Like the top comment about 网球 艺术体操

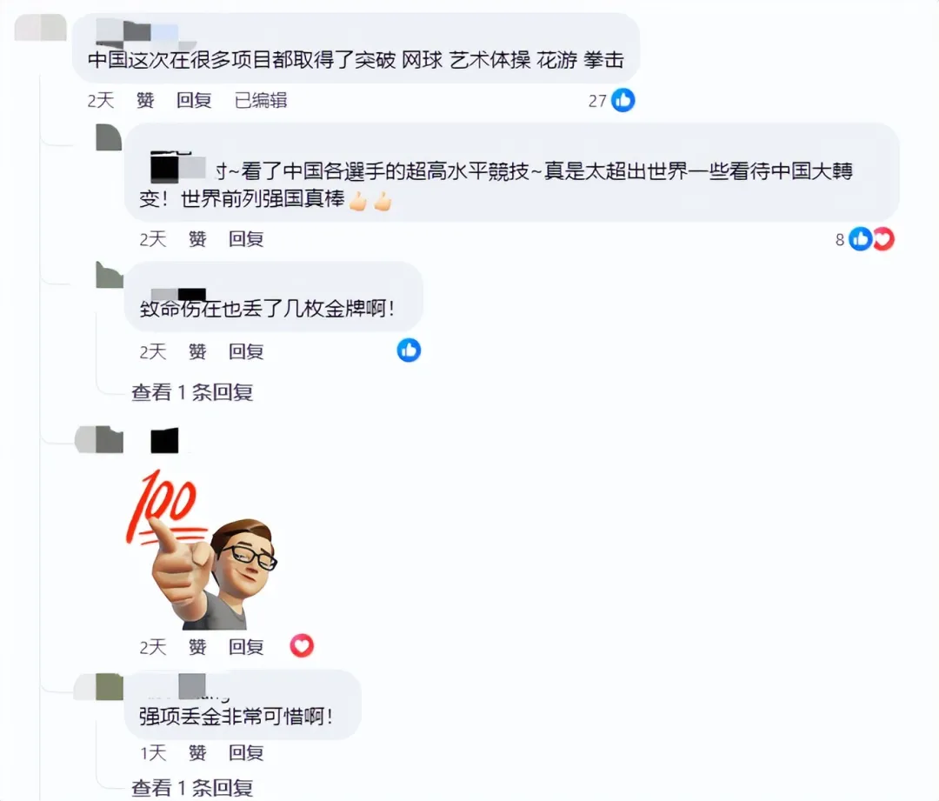(x=145, y=100)
